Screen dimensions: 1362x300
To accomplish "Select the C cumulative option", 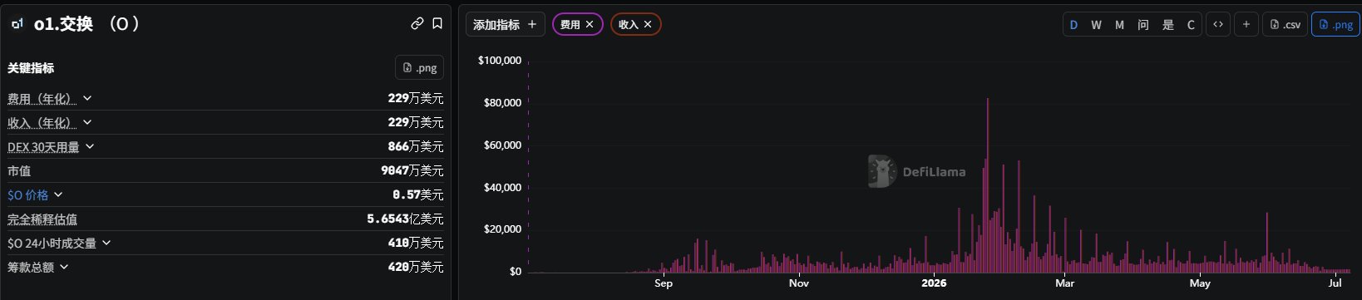I will (1191, 25).
